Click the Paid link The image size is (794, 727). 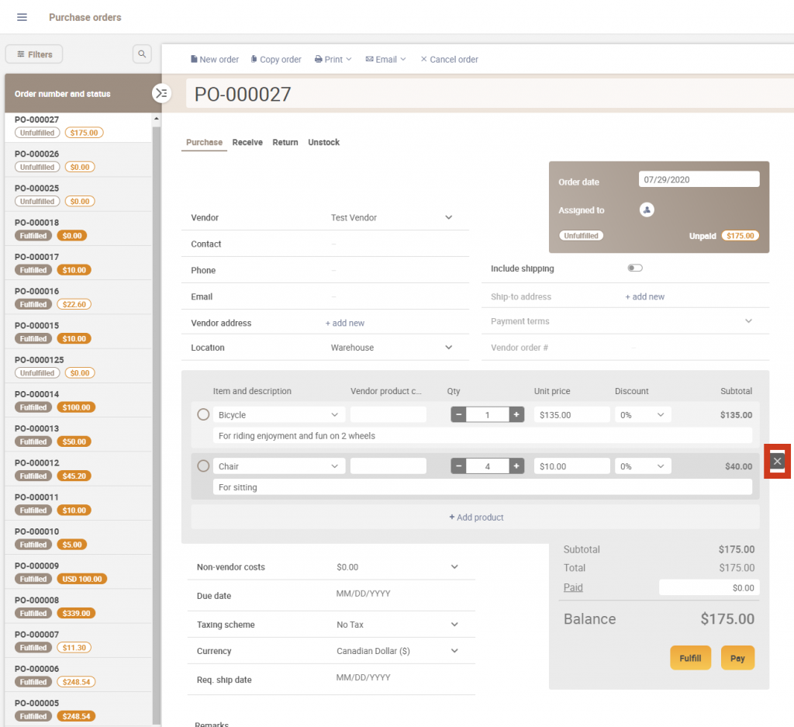pyautogui.click(x=573, y=587)
